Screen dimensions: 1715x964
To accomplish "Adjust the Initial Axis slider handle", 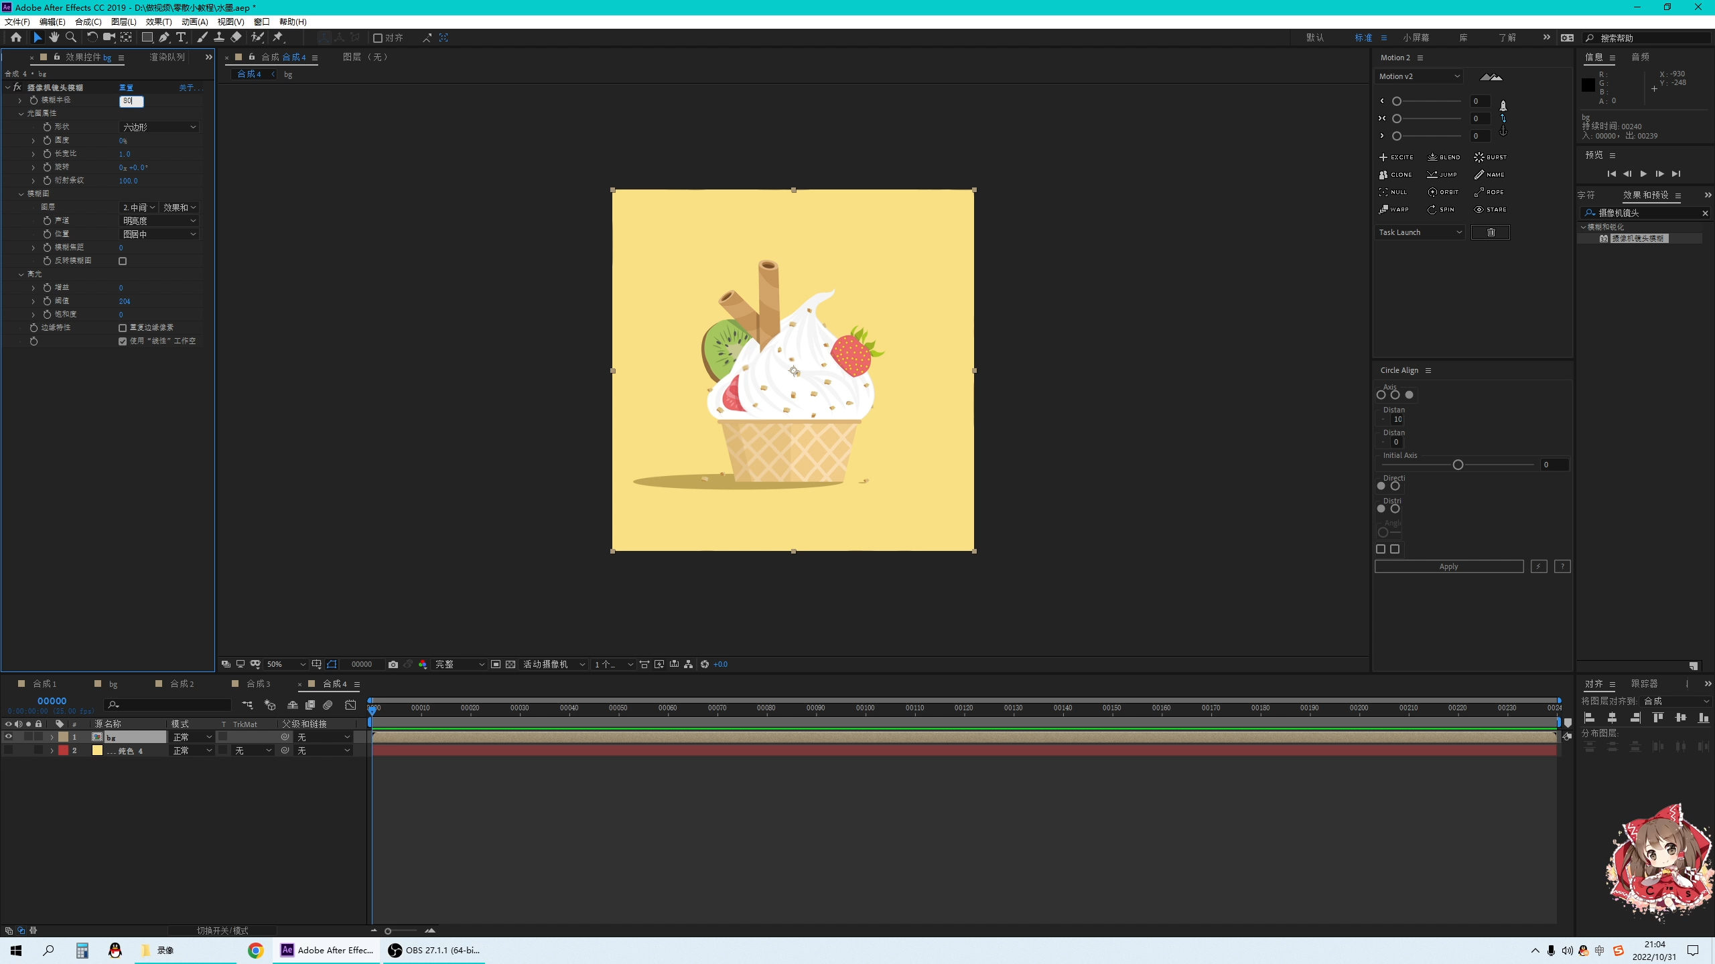I will [x=1458, y=465].
